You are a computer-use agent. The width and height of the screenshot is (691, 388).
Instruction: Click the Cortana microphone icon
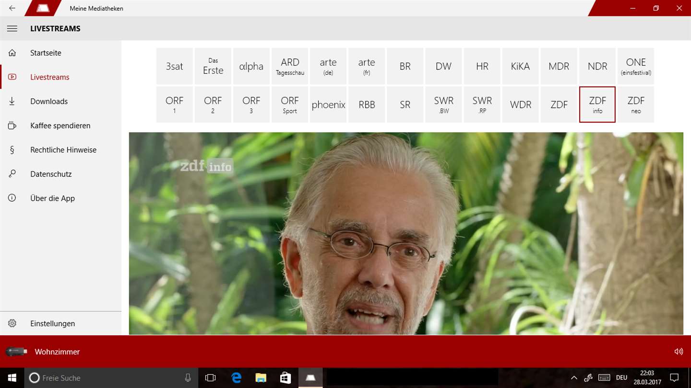[x=188, y=378]
